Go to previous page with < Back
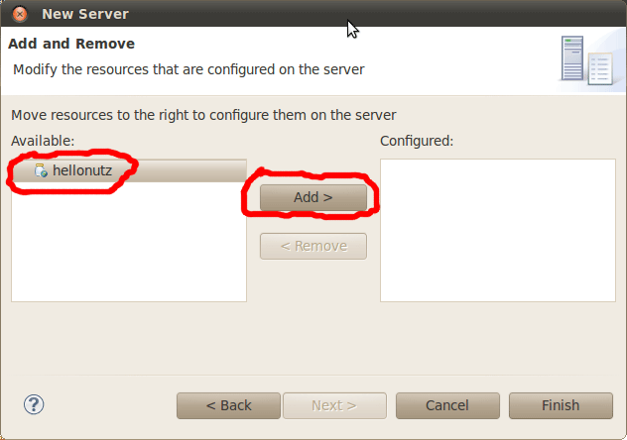The image size is (627, 440). tap(228, 405)
